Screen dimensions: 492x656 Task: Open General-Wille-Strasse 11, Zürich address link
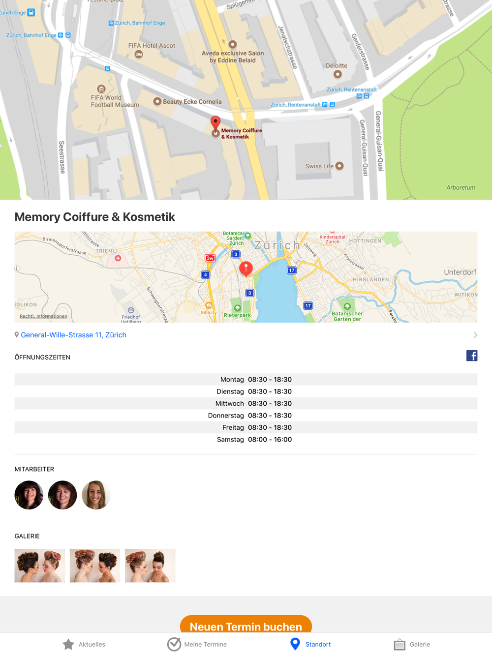74,335
